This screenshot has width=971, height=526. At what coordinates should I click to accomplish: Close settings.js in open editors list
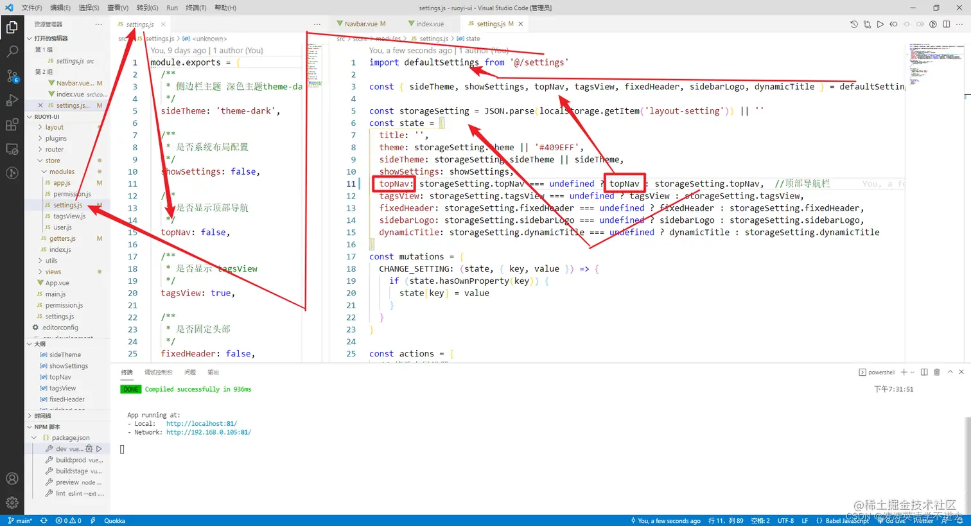(40, 105)
